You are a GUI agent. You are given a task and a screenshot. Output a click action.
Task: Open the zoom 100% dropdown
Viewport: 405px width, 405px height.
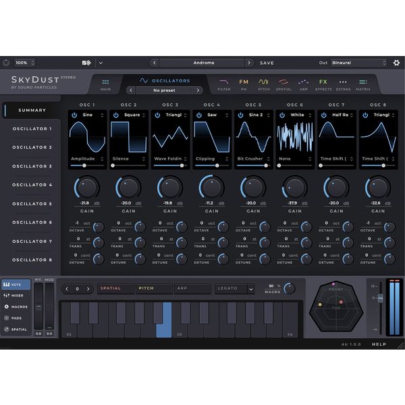coord(25,63)
